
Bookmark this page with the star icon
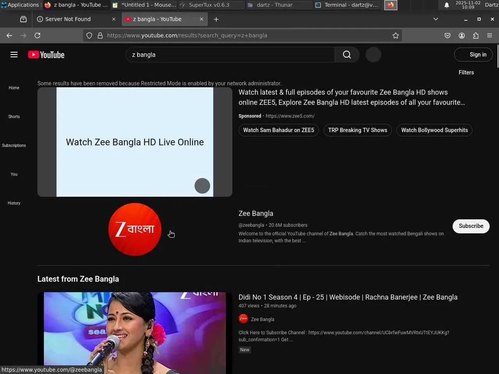396,35
